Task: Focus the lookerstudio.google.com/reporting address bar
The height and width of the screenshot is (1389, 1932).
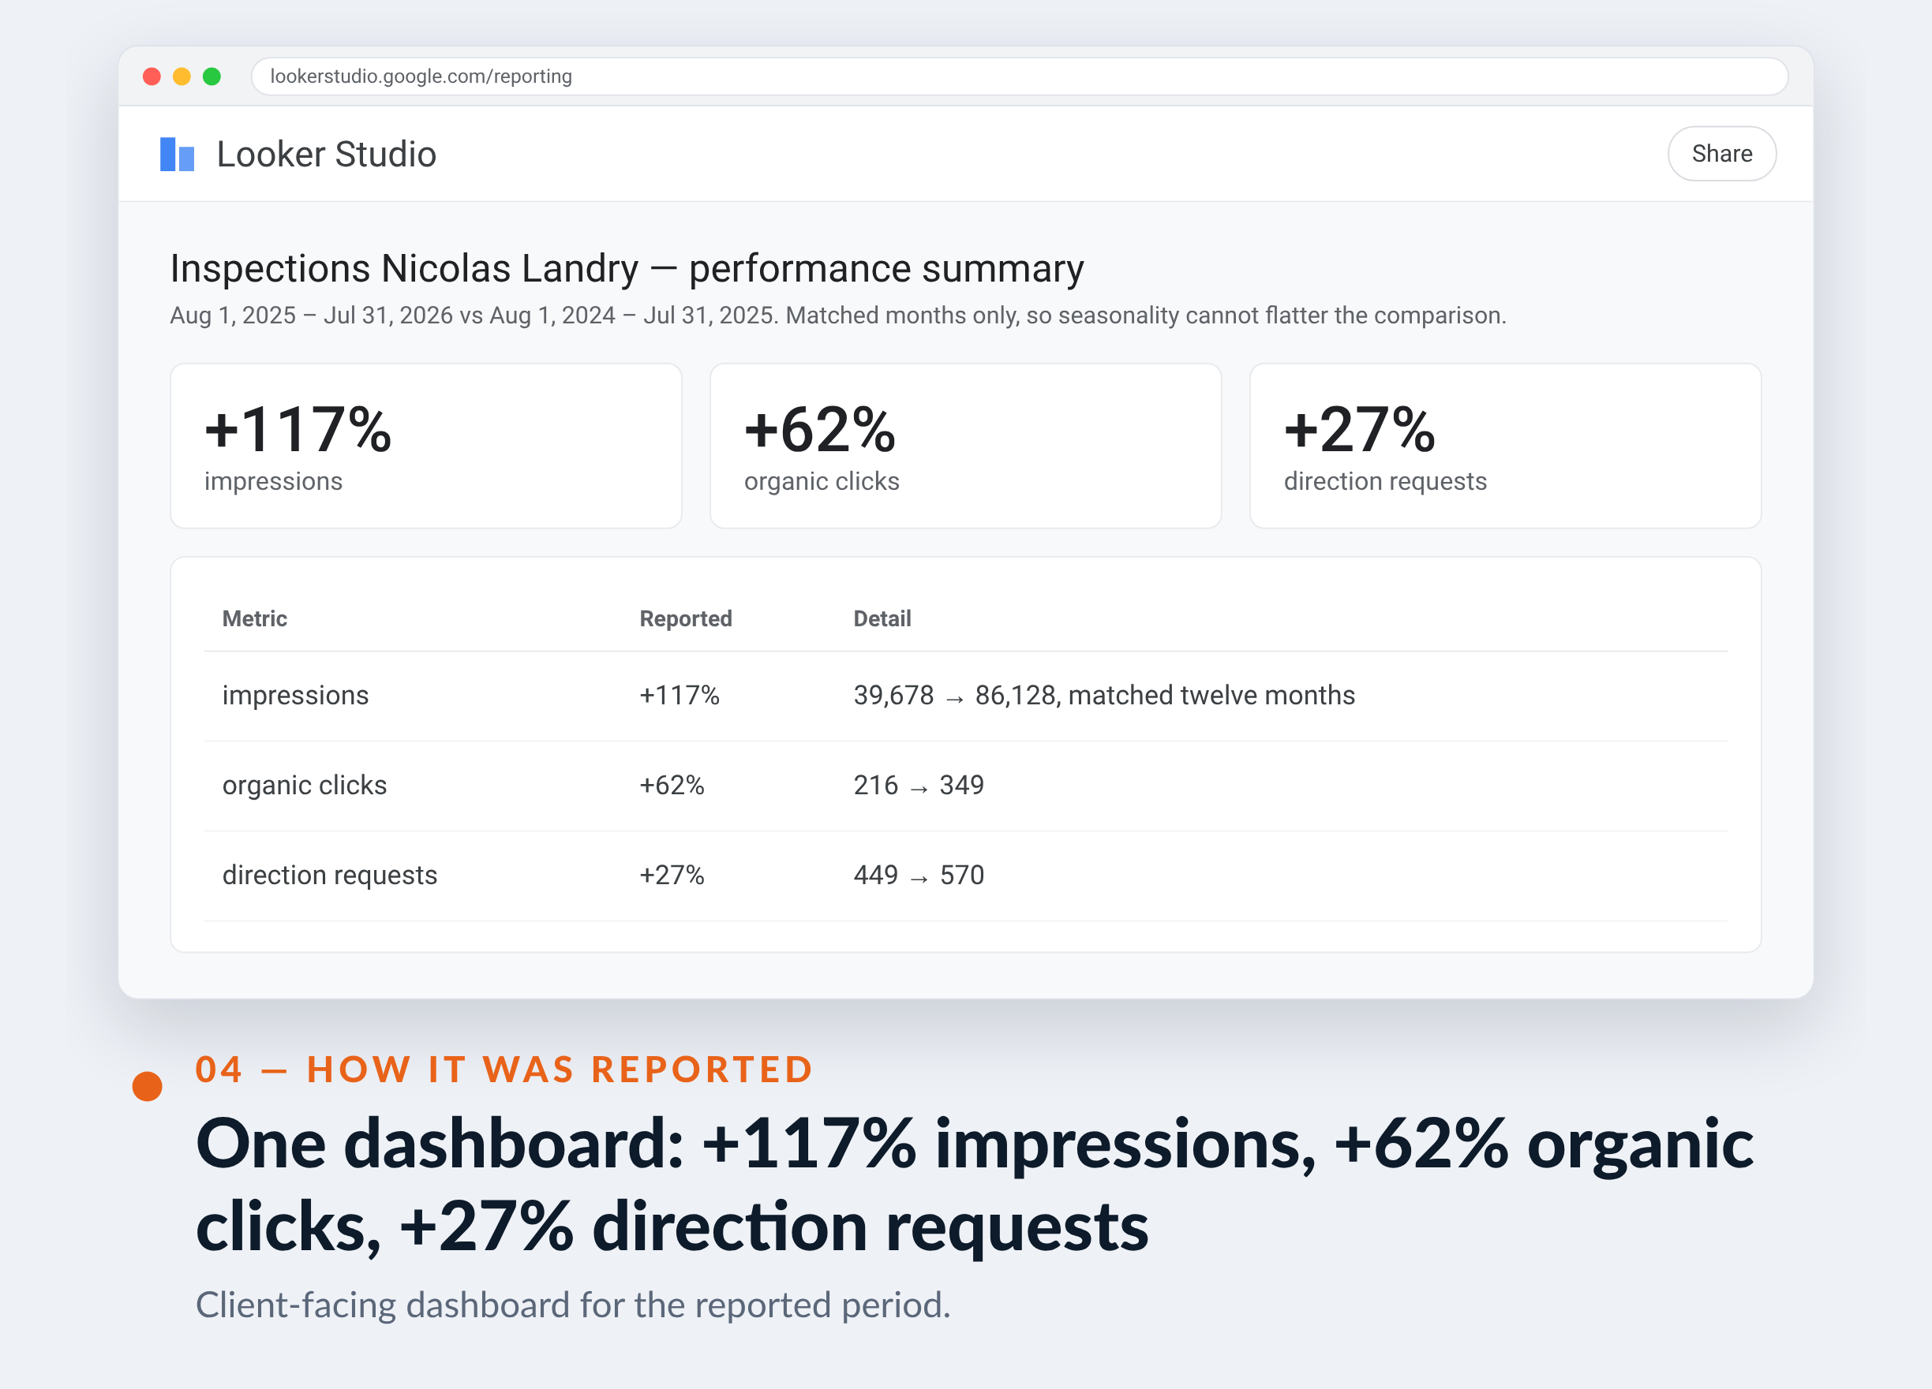Action: (1019, 77)
